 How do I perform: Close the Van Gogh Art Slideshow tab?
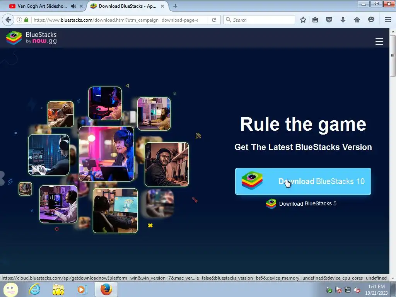pos(81,6)
